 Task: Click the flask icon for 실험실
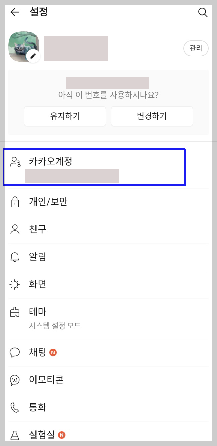coord(15,435)
